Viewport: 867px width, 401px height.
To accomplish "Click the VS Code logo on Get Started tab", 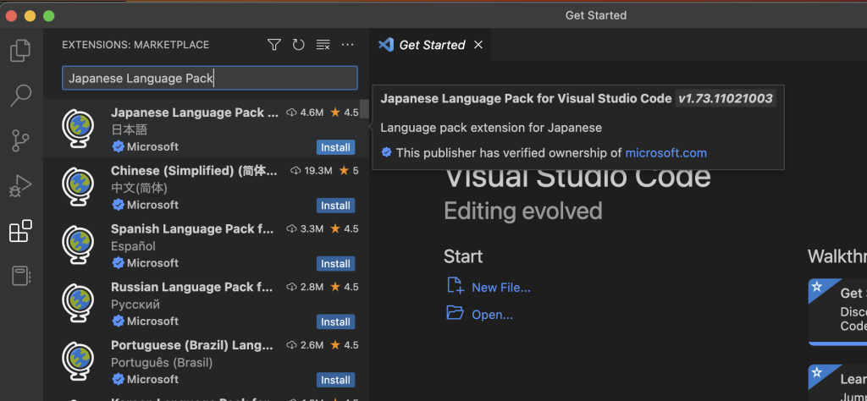I will click(x=386, y=45).
